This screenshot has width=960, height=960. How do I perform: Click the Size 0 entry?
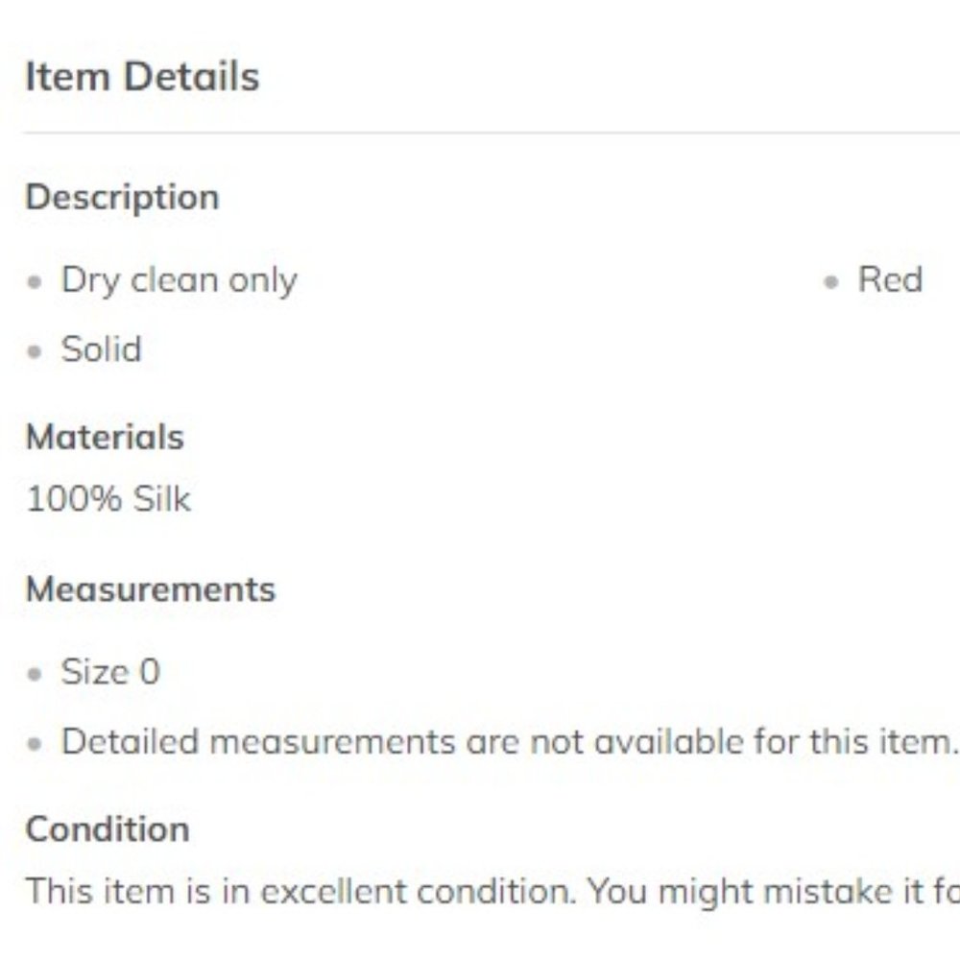click(110, 672)
